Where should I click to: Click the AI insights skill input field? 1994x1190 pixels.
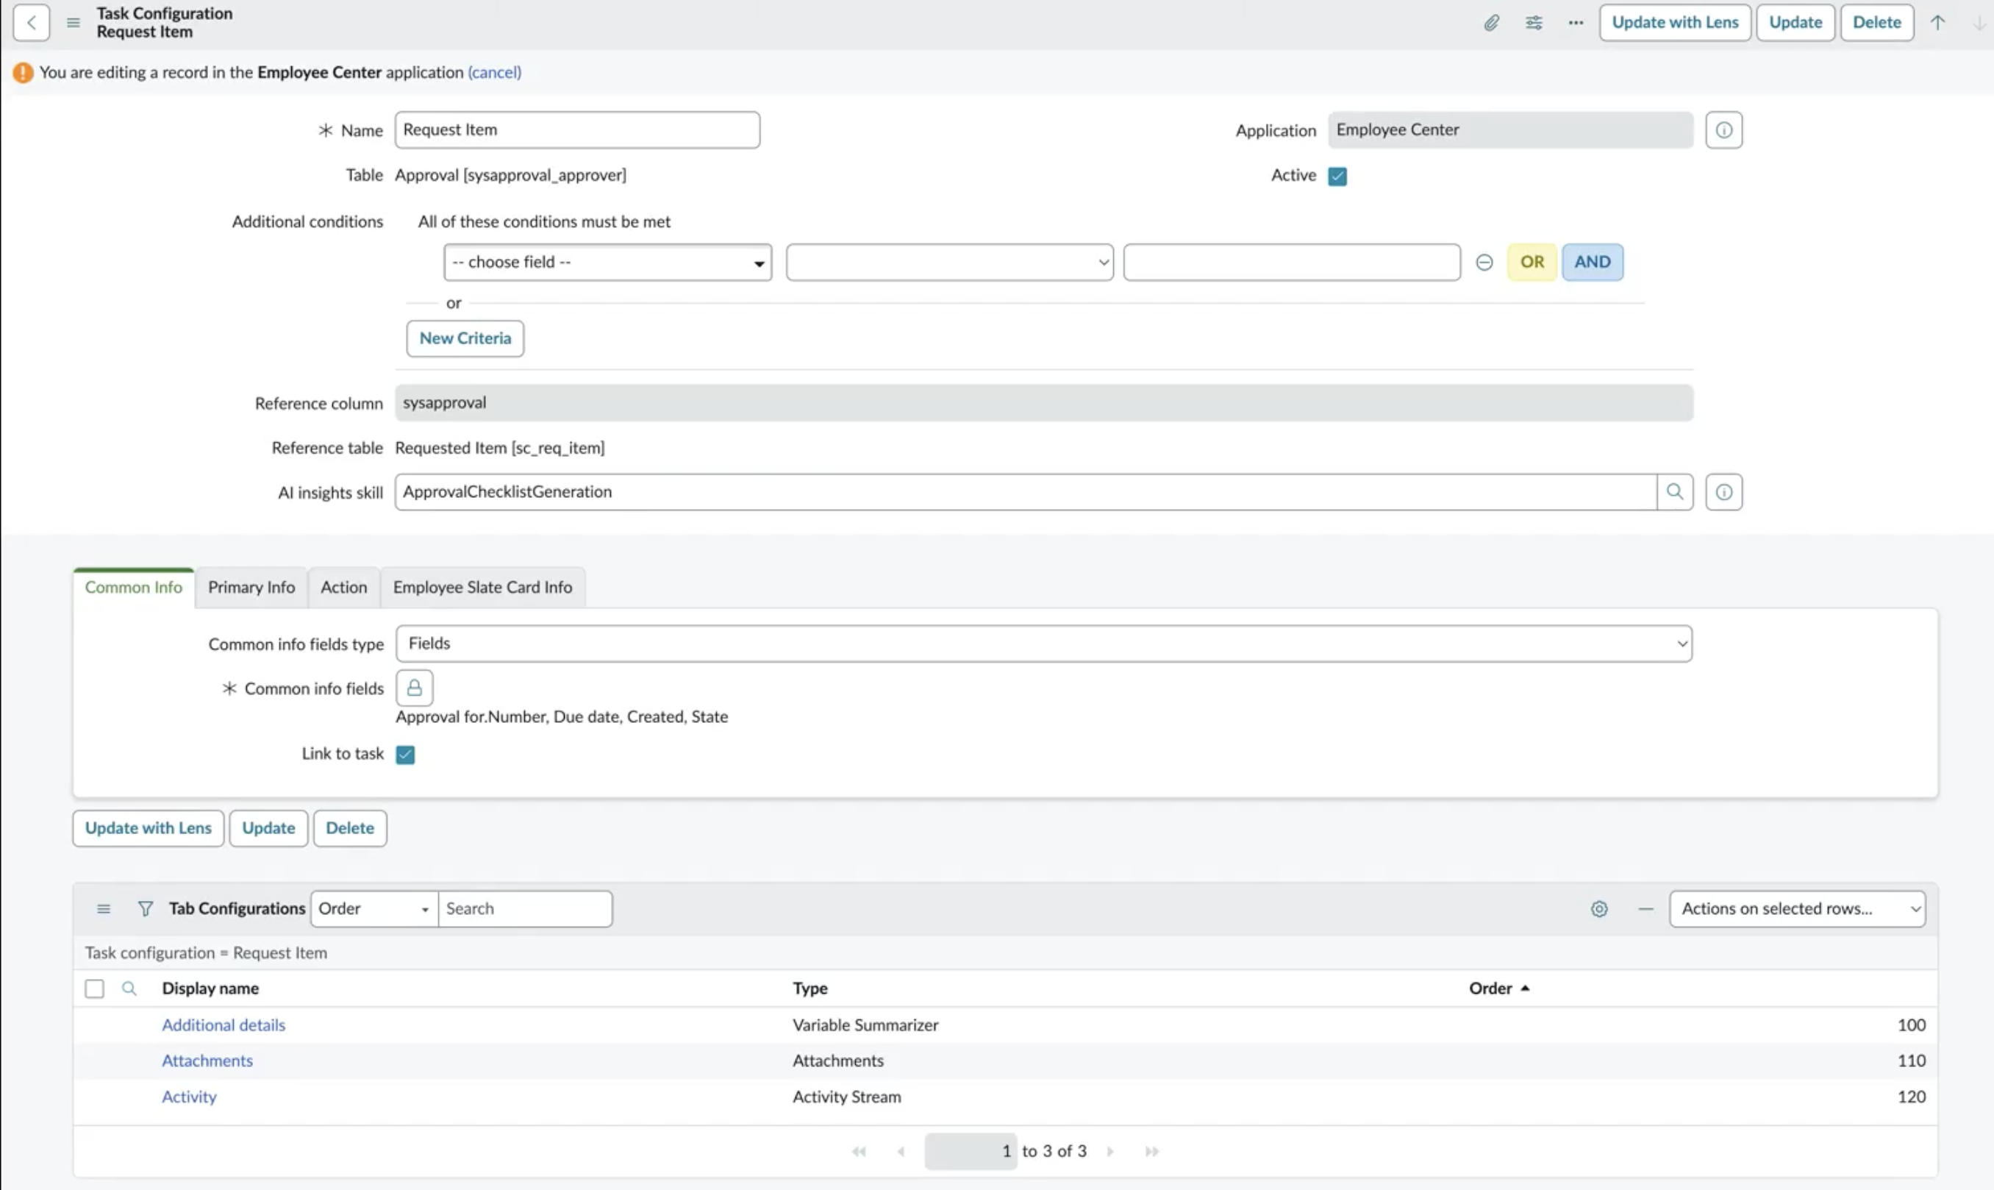click(1025, 491)
